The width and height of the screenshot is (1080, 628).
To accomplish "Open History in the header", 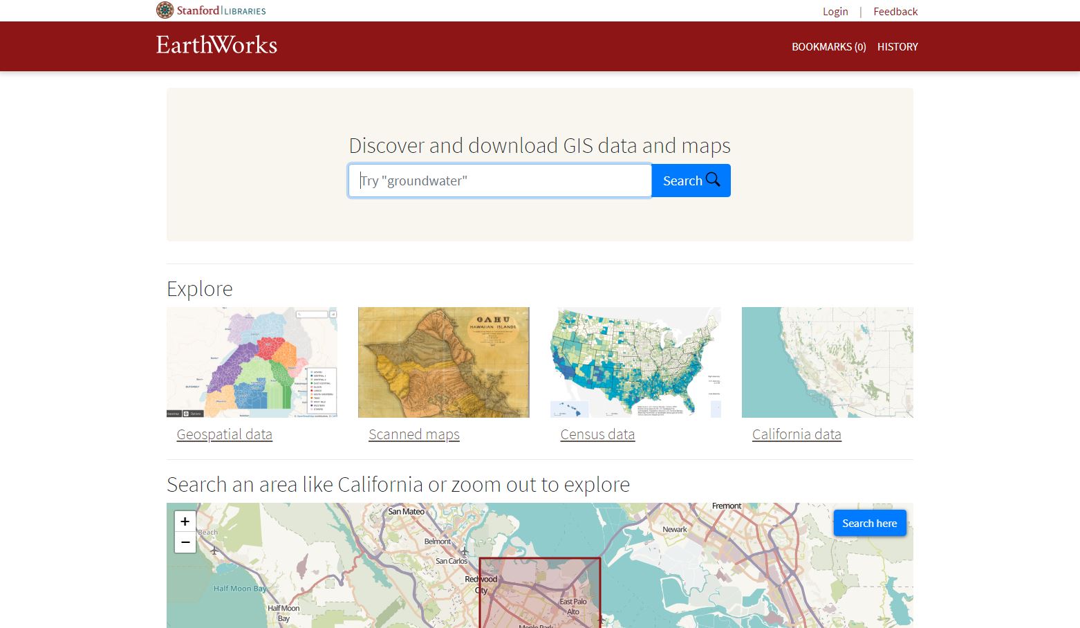I will click(x=897, y=46).
